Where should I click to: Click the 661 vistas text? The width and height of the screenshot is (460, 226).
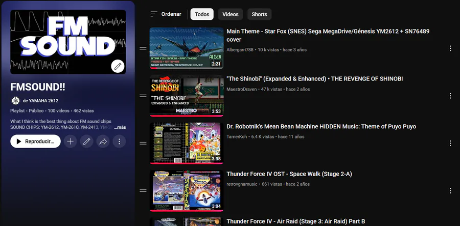coord(272,184)
